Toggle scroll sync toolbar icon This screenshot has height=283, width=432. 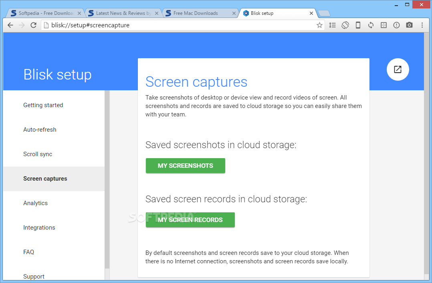(x=332, y=25)
